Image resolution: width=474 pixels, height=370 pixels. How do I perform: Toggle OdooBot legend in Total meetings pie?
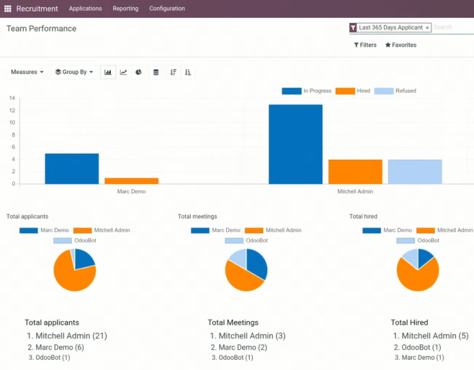(x=246, y=240)
